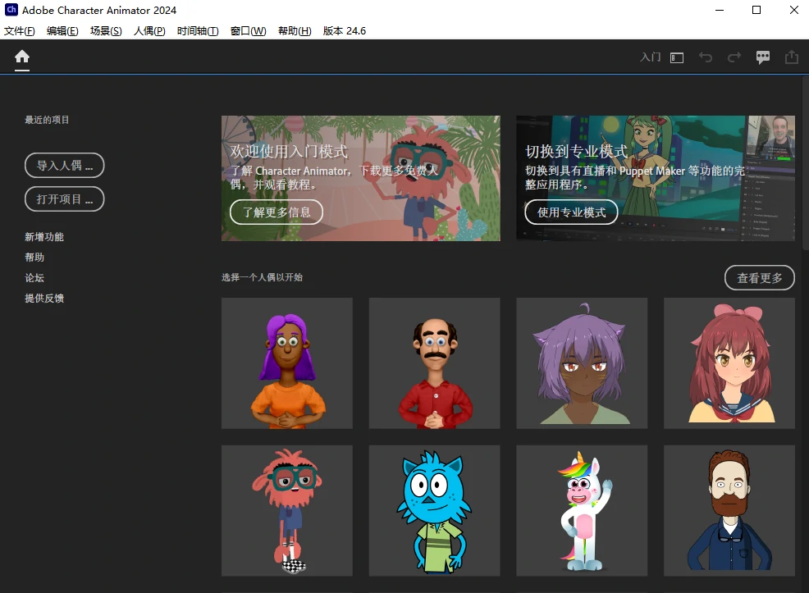Click the undo arrow icon
809x593 pixels.
coord(705,57)
